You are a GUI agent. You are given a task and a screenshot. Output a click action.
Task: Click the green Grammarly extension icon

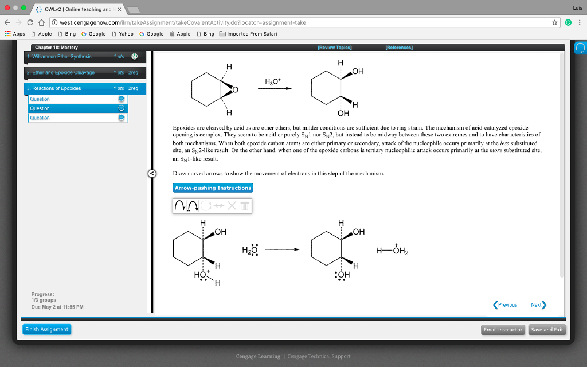(x=568, y=22)
